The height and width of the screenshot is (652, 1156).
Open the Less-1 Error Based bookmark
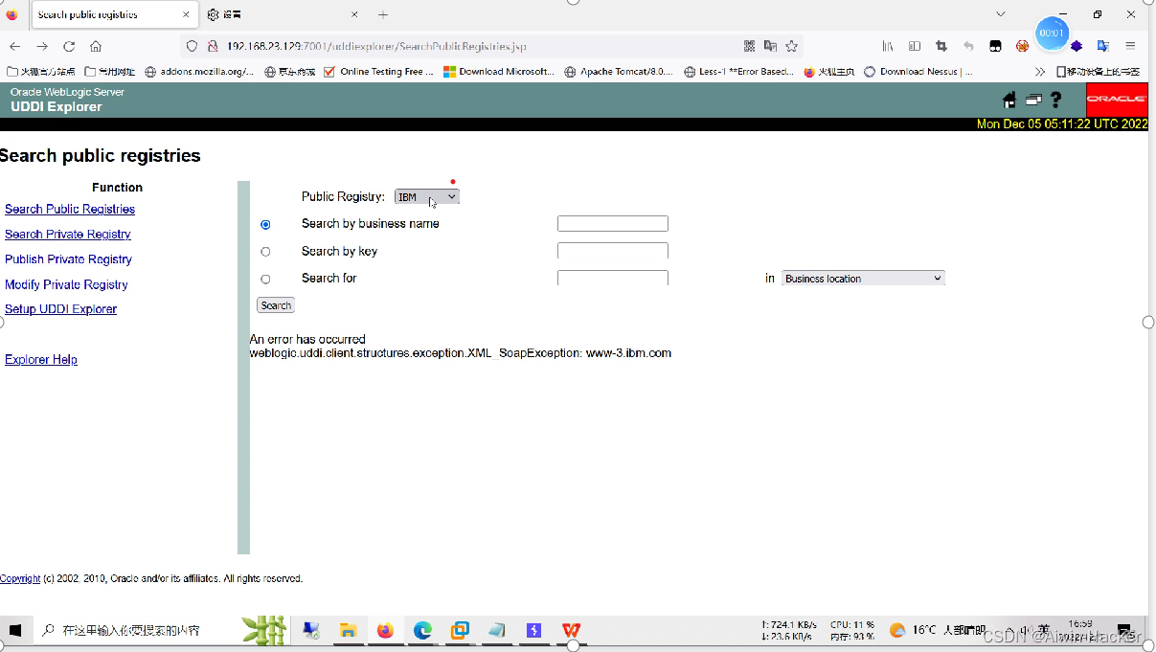(739, 71)
